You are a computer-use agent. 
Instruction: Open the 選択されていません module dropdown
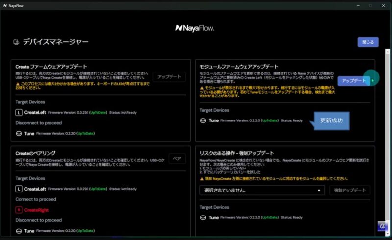pyautogui.click(x=262, y=190)
